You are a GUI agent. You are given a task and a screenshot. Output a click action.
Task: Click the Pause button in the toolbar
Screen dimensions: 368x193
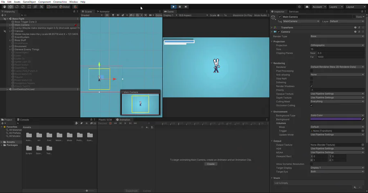pyautogui.click(x=180, y=7)
